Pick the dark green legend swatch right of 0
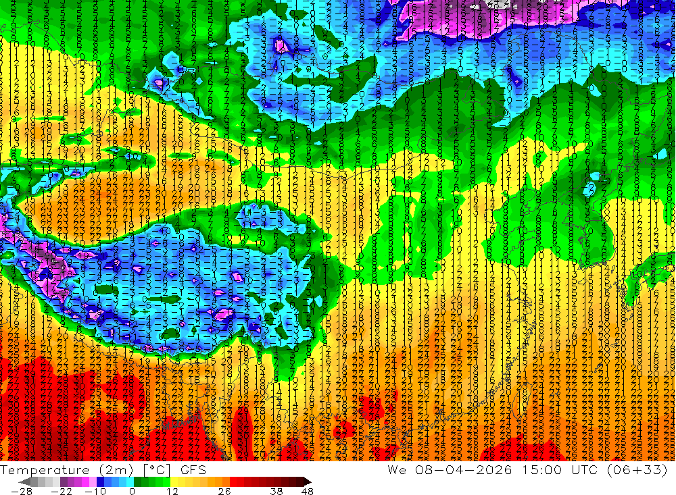 pos(137,481)
